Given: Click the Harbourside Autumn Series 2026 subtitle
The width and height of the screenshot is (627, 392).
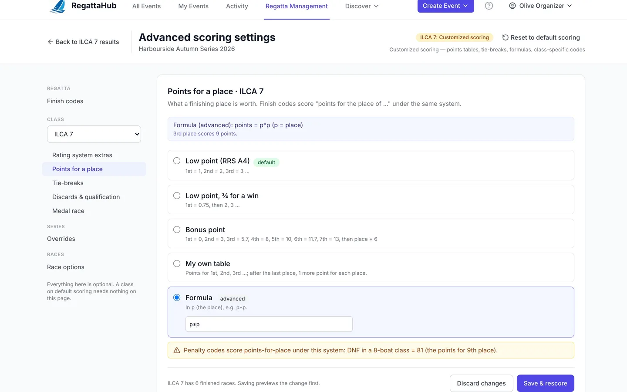Looking at the screenshot, I should coord(187,49).
